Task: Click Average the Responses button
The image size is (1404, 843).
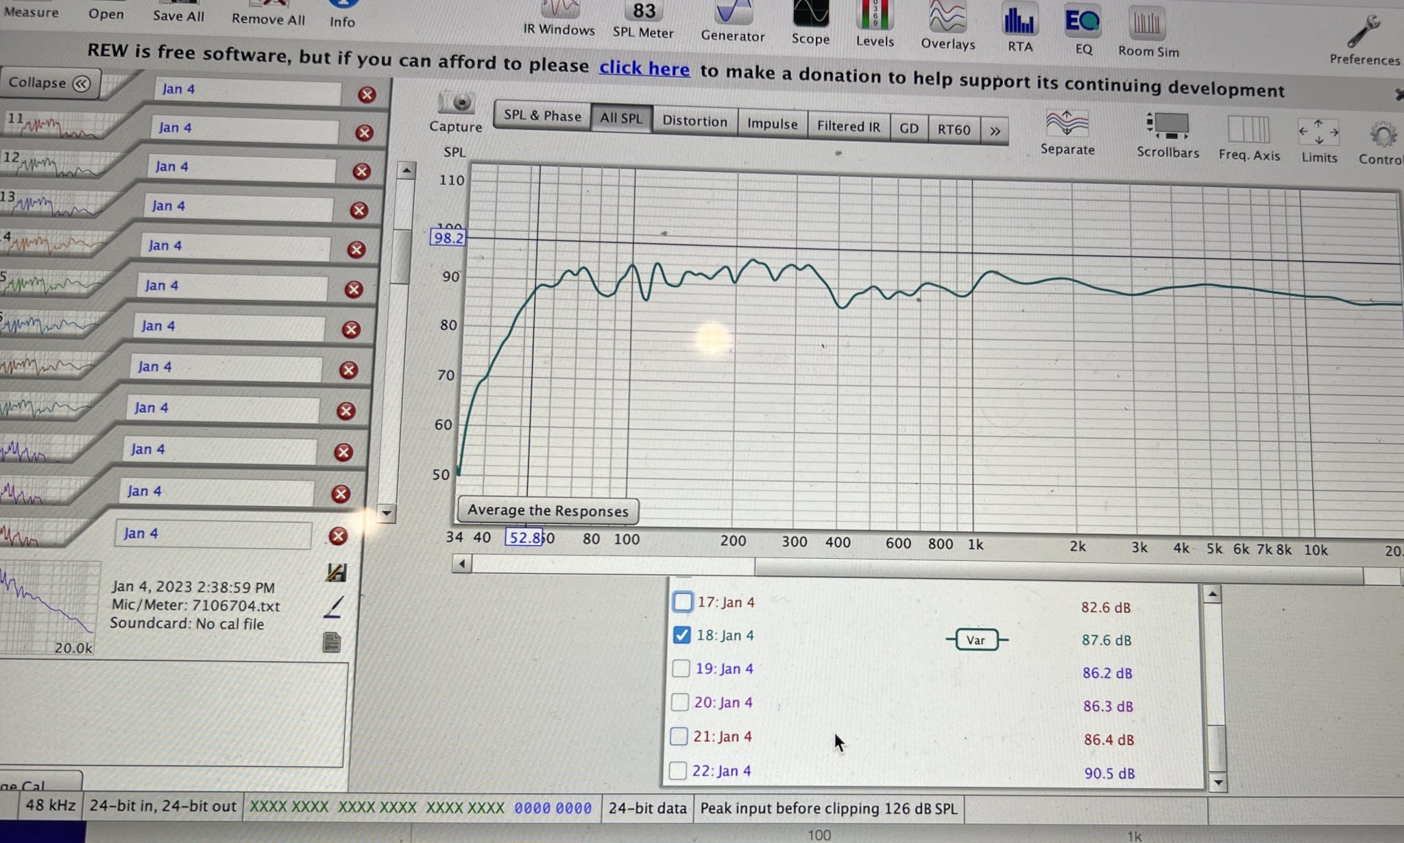Action: [548, 511]
